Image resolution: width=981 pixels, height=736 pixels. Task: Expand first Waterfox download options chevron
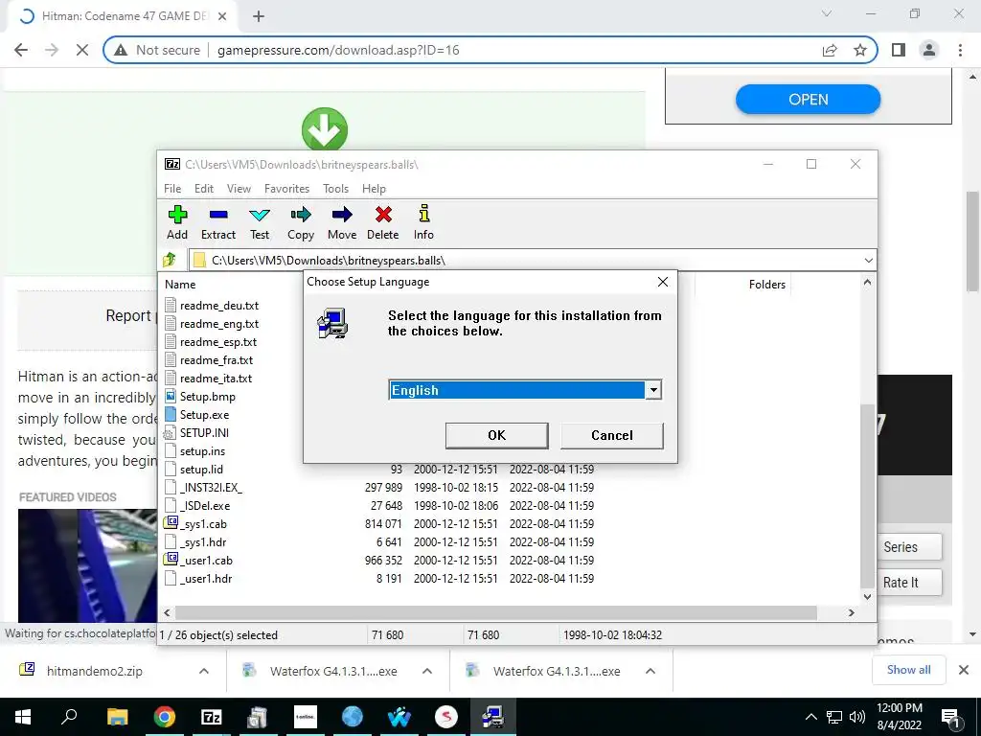click(x=427, y=671)
